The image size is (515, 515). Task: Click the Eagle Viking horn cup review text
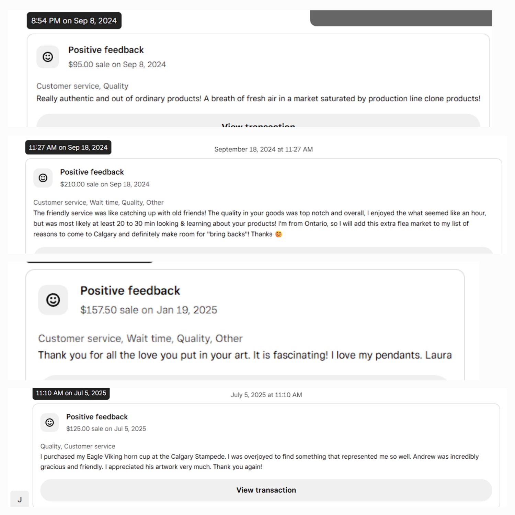coord(259,461)
